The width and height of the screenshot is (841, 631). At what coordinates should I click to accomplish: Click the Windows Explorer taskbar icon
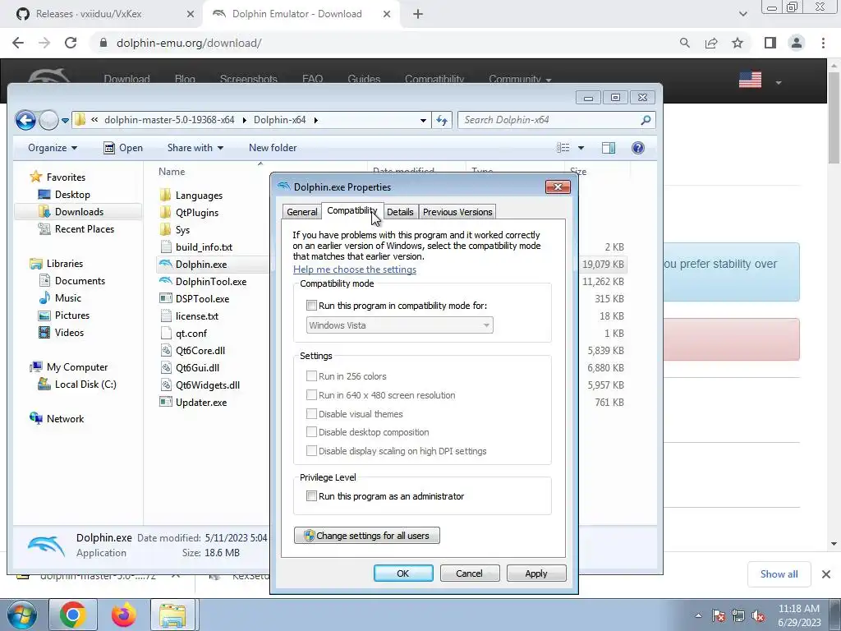pos(172,615)
